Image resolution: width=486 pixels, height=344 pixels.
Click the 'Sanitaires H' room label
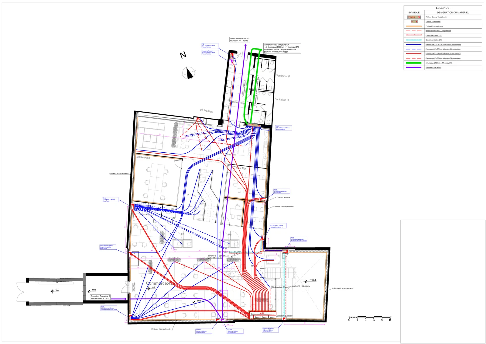(282, 99)
